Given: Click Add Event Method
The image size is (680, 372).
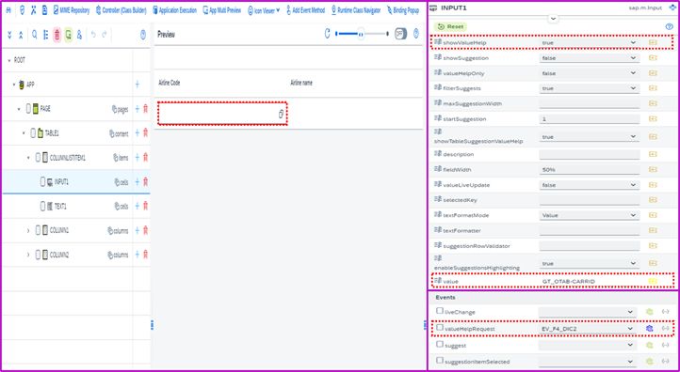Looking at the screenshot, I should (305, 10).
